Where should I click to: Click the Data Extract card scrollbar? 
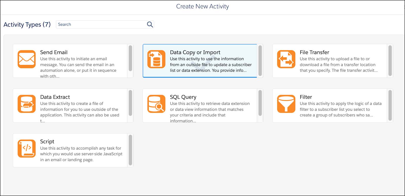pos(130,103)
